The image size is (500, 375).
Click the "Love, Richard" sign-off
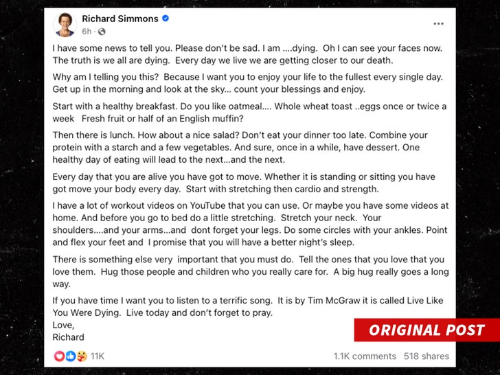pyautogui.click(x=68, y=331)
